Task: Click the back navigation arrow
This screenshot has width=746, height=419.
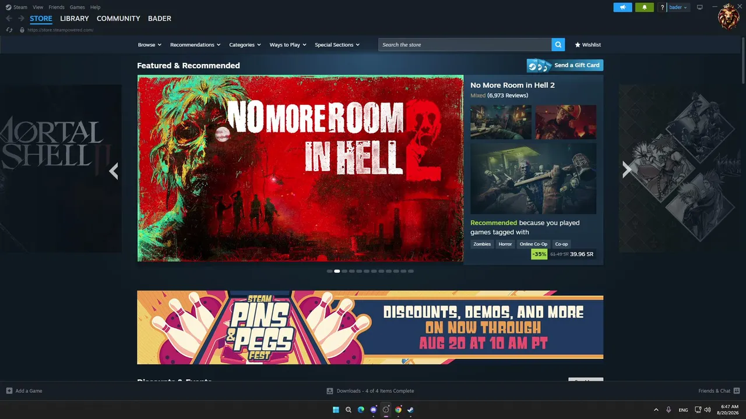Action: point(9,19)
